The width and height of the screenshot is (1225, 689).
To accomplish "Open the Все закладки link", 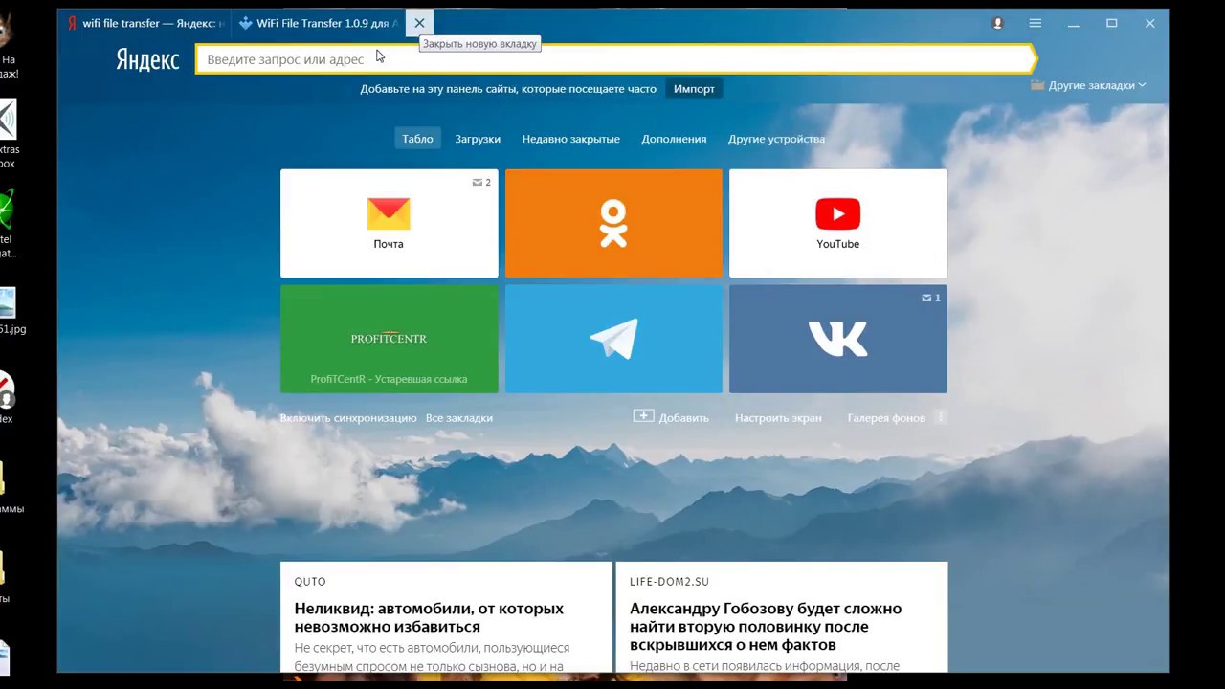I will (x=459, y=418).
